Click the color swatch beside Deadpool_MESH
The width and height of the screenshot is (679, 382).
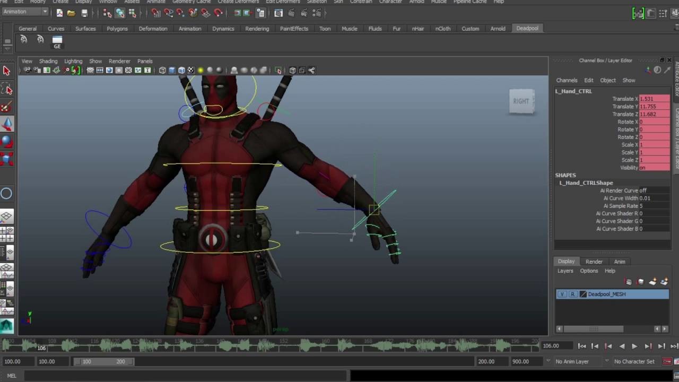pos(583,293)
